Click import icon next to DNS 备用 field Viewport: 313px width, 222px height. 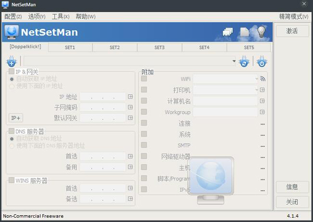pos(130,167)
